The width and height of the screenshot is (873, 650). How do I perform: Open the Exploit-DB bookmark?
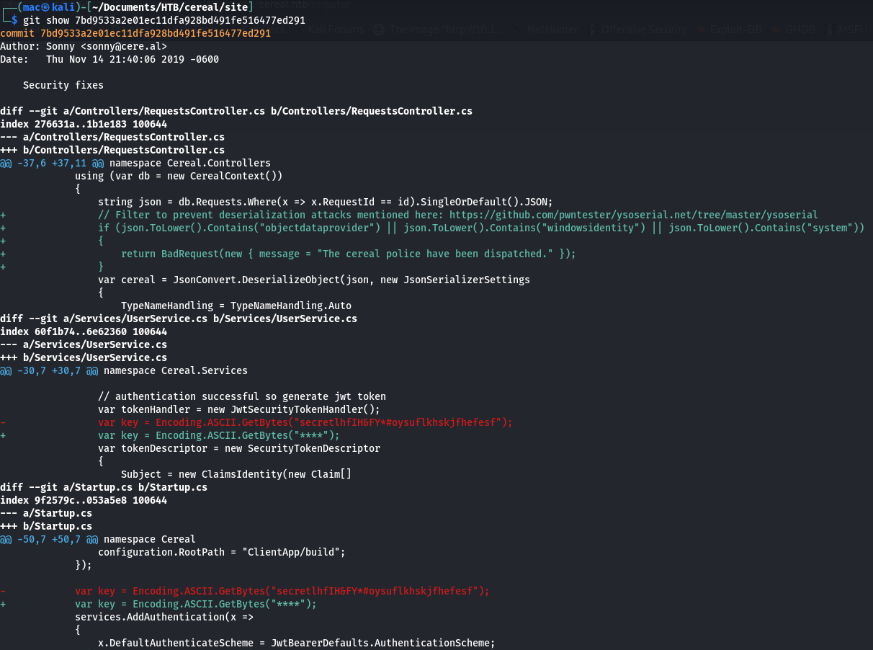click(731, 30)
